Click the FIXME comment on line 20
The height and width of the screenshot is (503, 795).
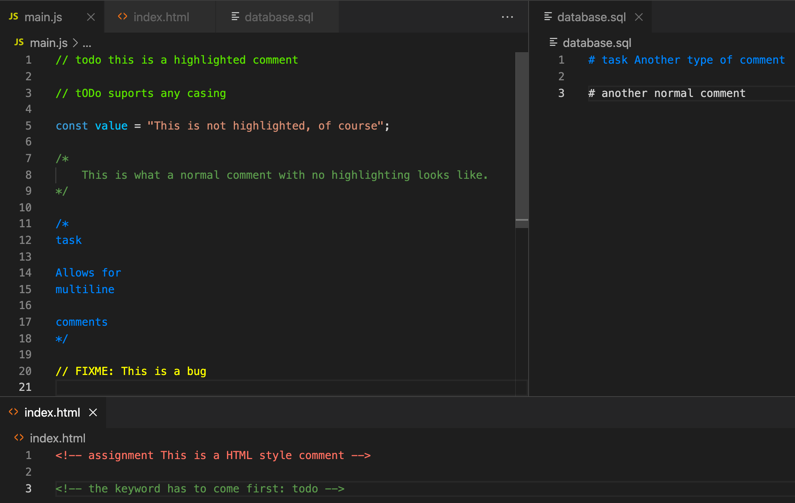click(131, 371)
